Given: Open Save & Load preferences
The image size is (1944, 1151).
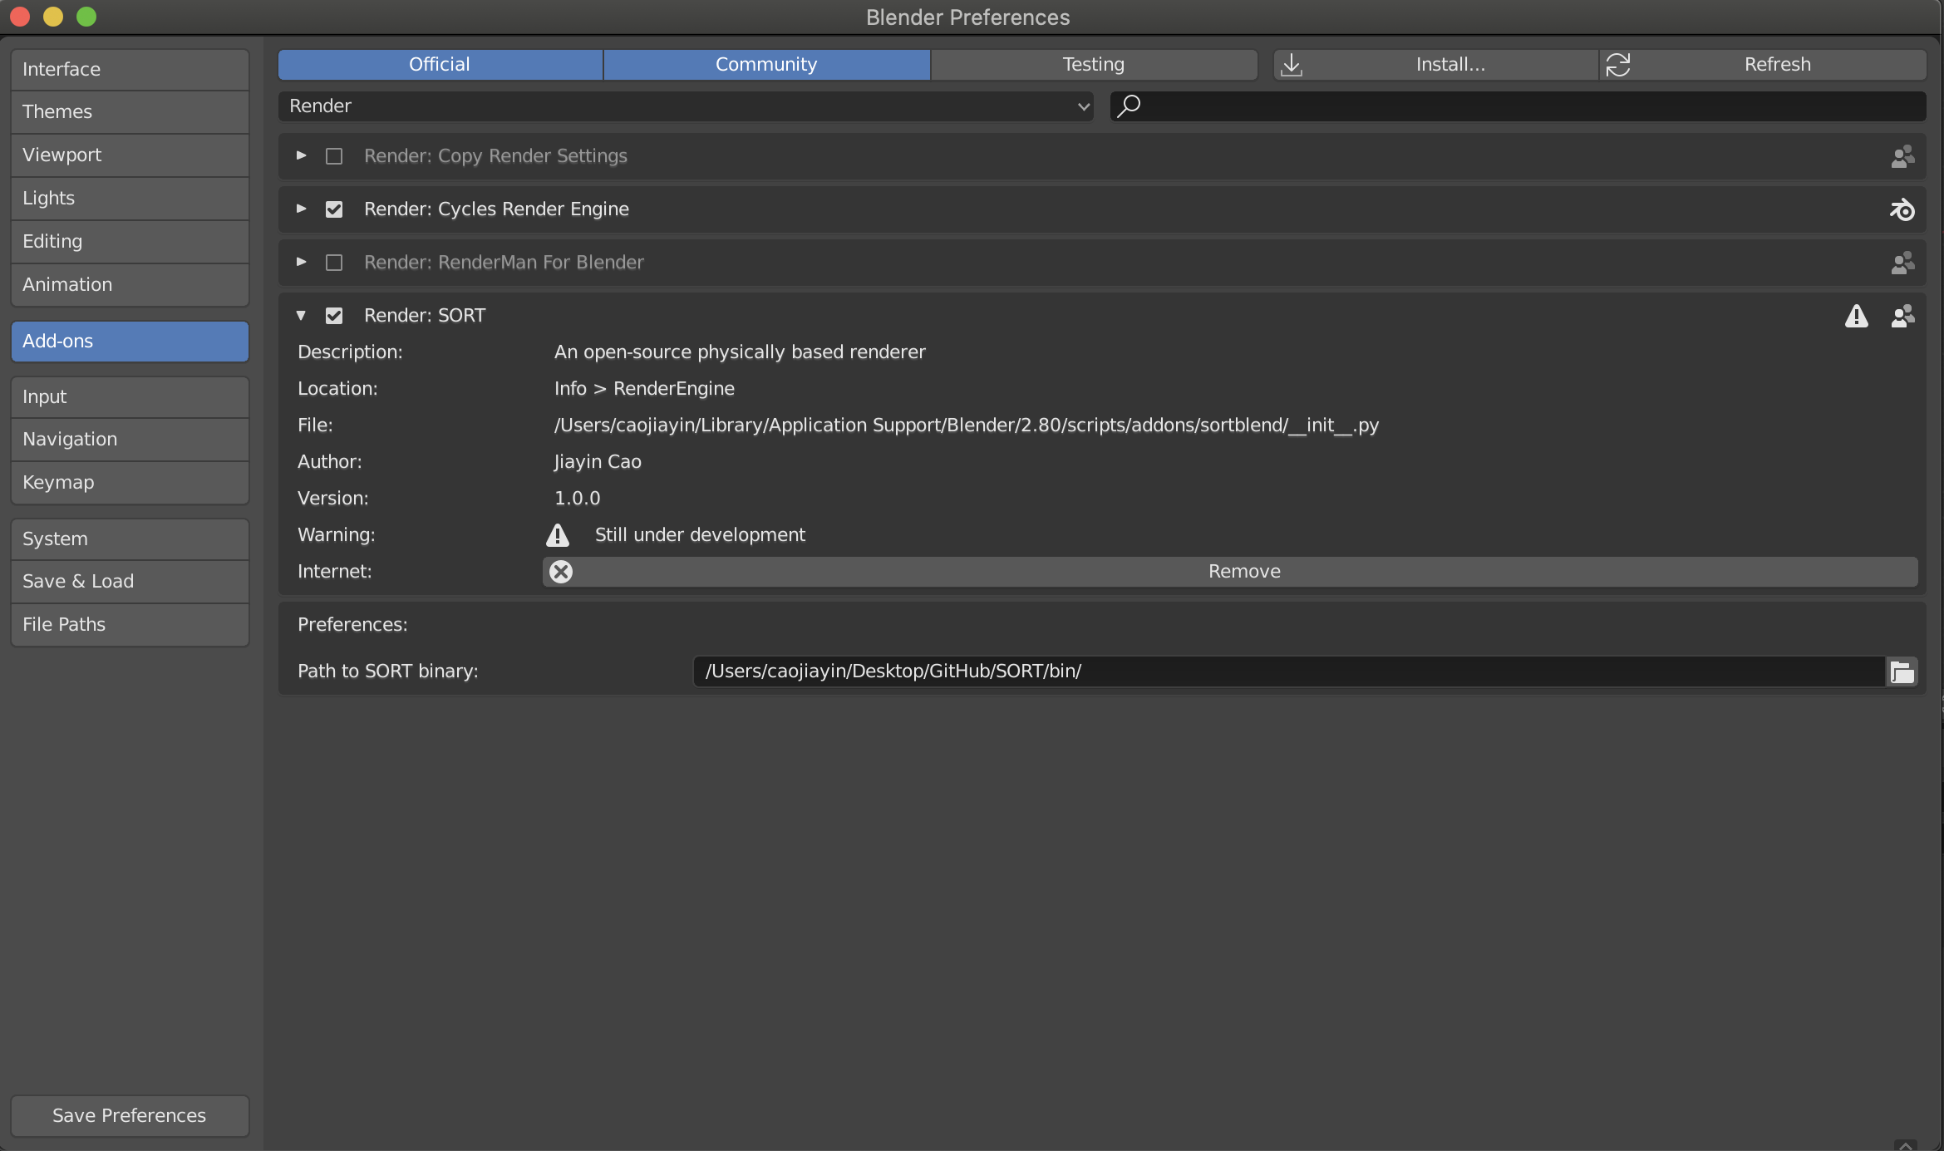Looking at the screenshot, I should coord(130,582).
